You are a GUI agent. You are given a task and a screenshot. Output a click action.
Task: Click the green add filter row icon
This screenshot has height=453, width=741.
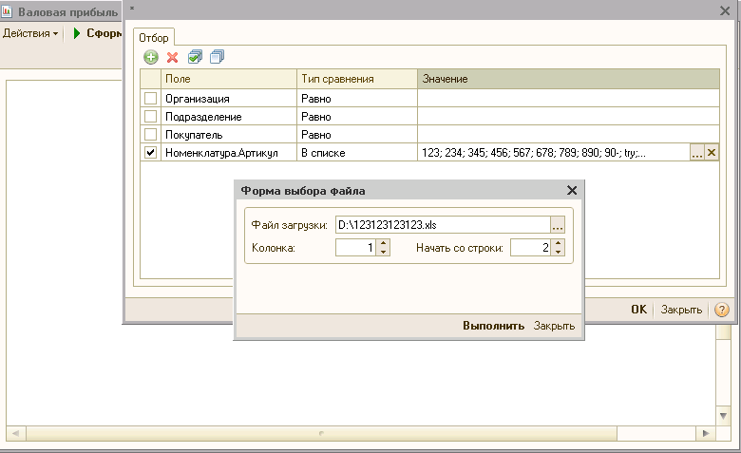(151, 57)
